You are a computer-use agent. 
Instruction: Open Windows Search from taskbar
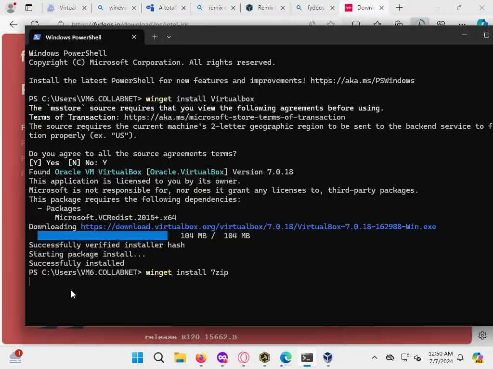coord(159,357)
